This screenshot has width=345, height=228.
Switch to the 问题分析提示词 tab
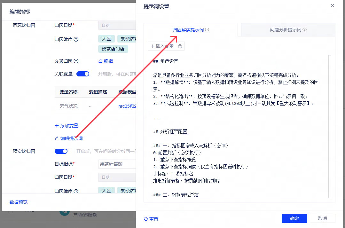(x=288, y=30)
